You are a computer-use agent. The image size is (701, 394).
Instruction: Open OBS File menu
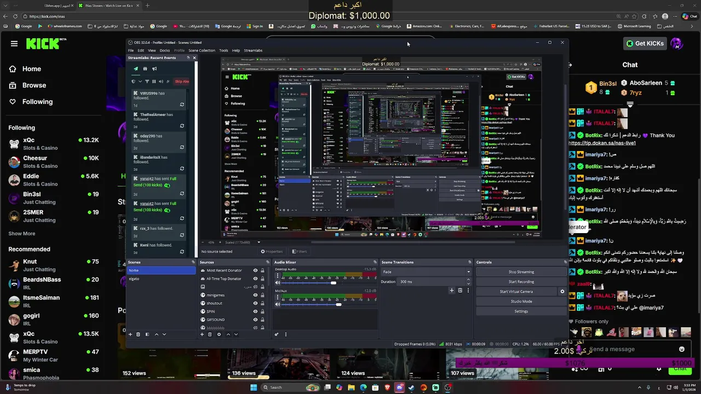click(x=131, y=50)
